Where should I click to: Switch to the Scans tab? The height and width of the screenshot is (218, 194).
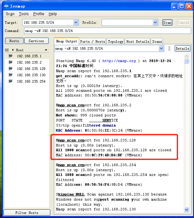coord(157,41)
